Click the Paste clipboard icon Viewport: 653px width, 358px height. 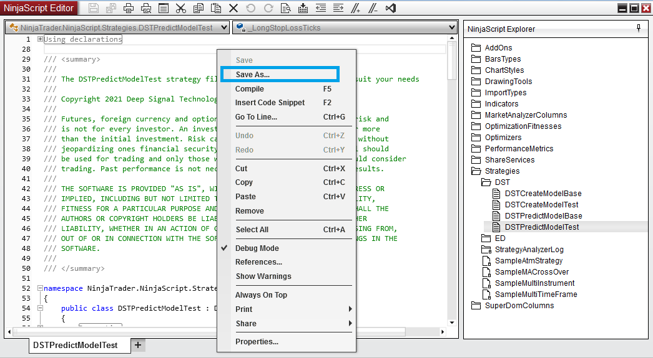click(216, 8)
